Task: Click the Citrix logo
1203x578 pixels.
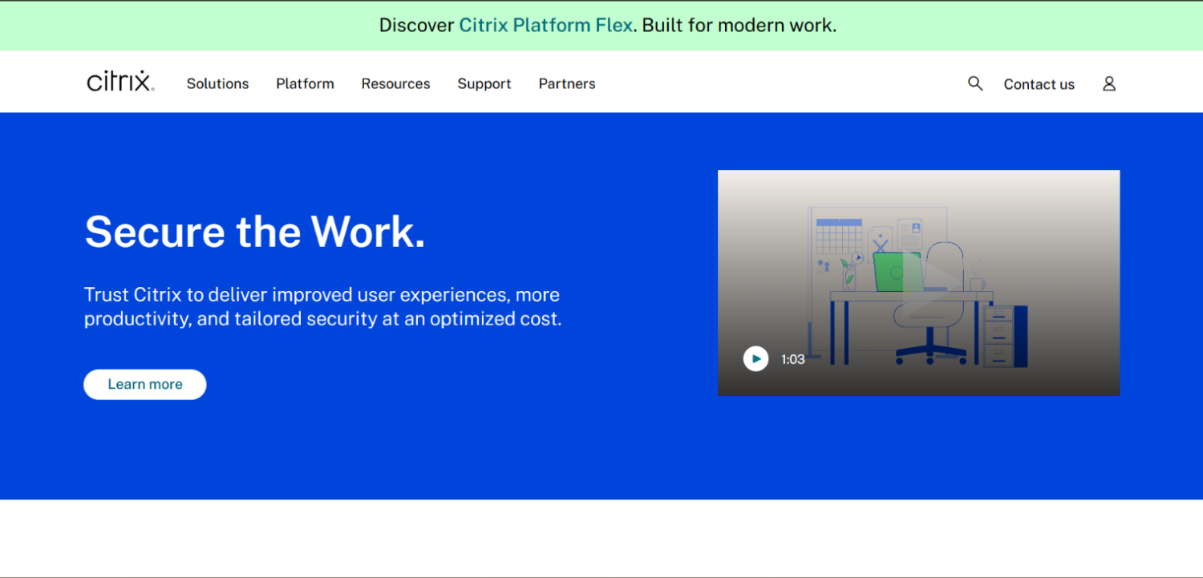Action: [120, 82]
